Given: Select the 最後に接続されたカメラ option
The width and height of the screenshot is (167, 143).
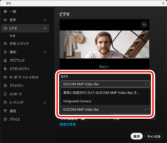Looking at the screenshot, I should pos(105,92).
